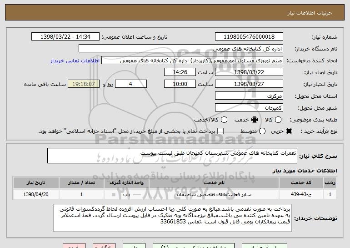The width and height of the screenshot is (350, 248).
Task: Select the کالا/خدمت radio option
Action: (x=224, y=120)
